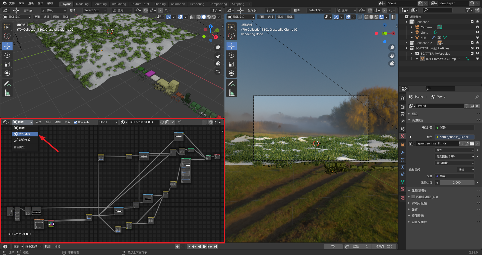Toggle Use Nodes checkbox

click(75, 122)
